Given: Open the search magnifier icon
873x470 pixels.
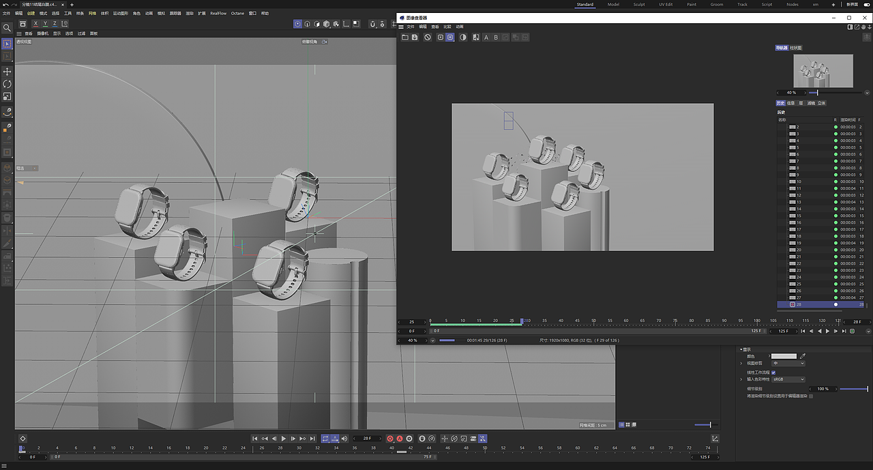Looking at the screenshot, I should [7, 28].
